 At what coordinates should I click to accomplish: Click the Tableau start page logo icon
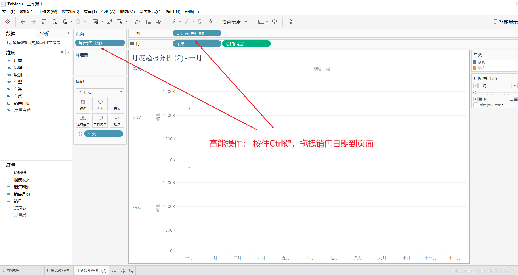point(8,22)
